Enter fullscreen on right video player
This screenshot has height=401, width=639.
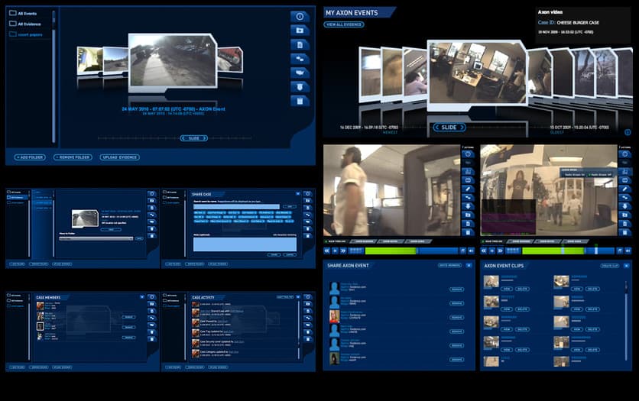coord(619,251)
